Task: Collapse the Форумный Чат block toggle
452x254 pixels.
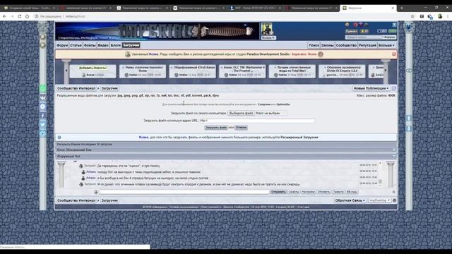Action: point(394,157)
